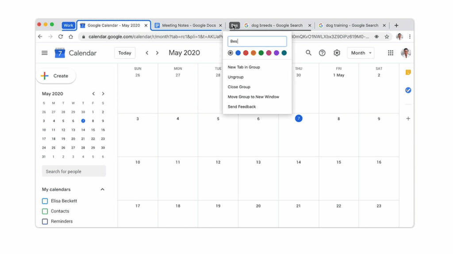Click the tab group name field

click(x=257, y=41)
